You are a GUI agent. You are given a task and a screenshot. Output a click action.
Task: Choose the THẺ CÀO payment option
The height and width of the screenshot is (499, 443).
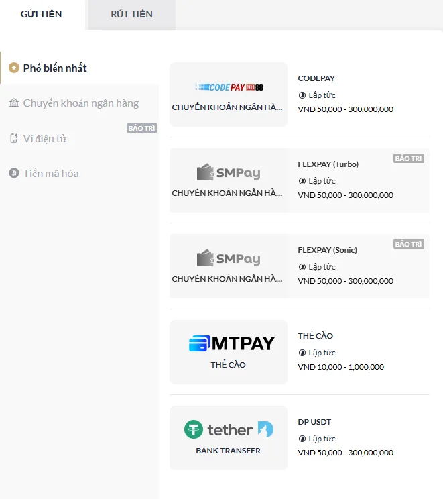point(316,336)
